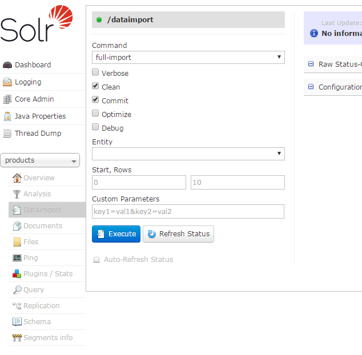Image resolution: width=362 pixels, height=355 pixels.
Task: Click the Documents pages icon
Action: coord(17,226)
